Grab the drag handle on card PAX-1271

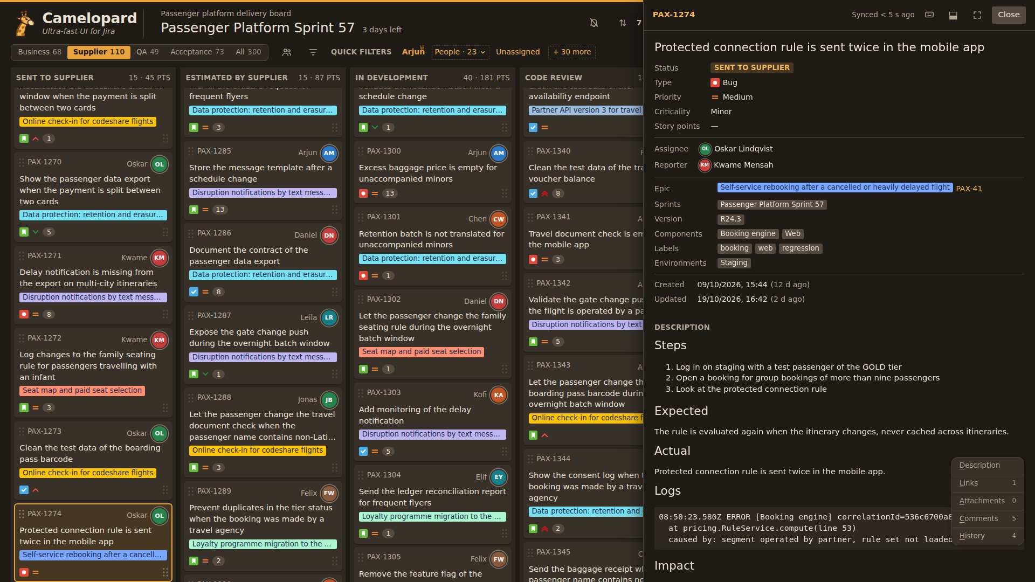click(22, 256)
